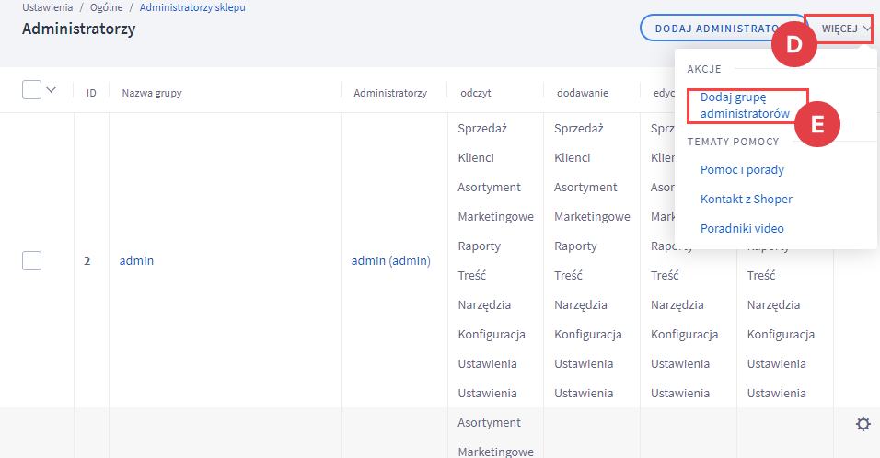Select Klienci in dodawanie column
The image size is (880, 458).
click(572, 158)
